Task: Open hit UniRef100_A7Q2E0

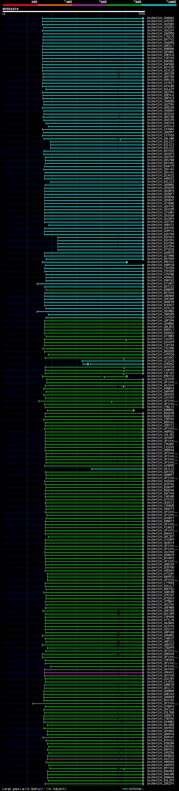Action: coord(160,27)
